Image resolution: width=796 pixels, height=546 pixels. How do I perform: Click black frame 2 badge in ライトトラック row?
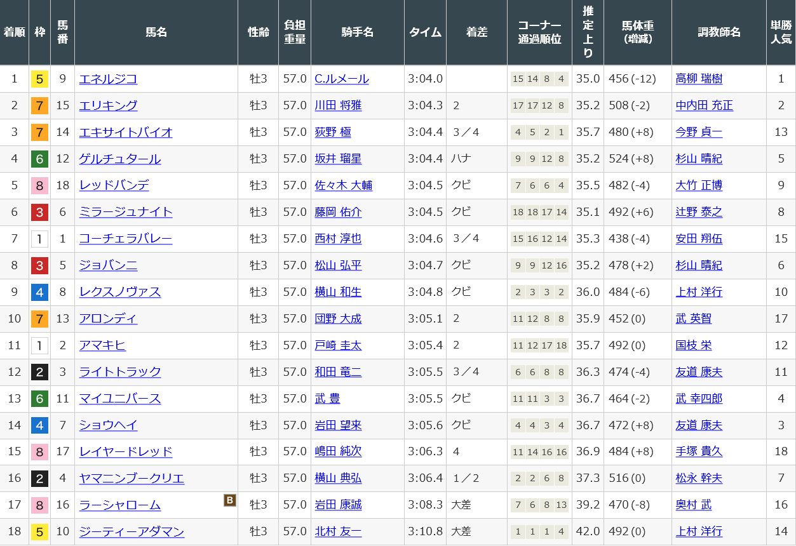pyautogui.click(x=39, y=373)
